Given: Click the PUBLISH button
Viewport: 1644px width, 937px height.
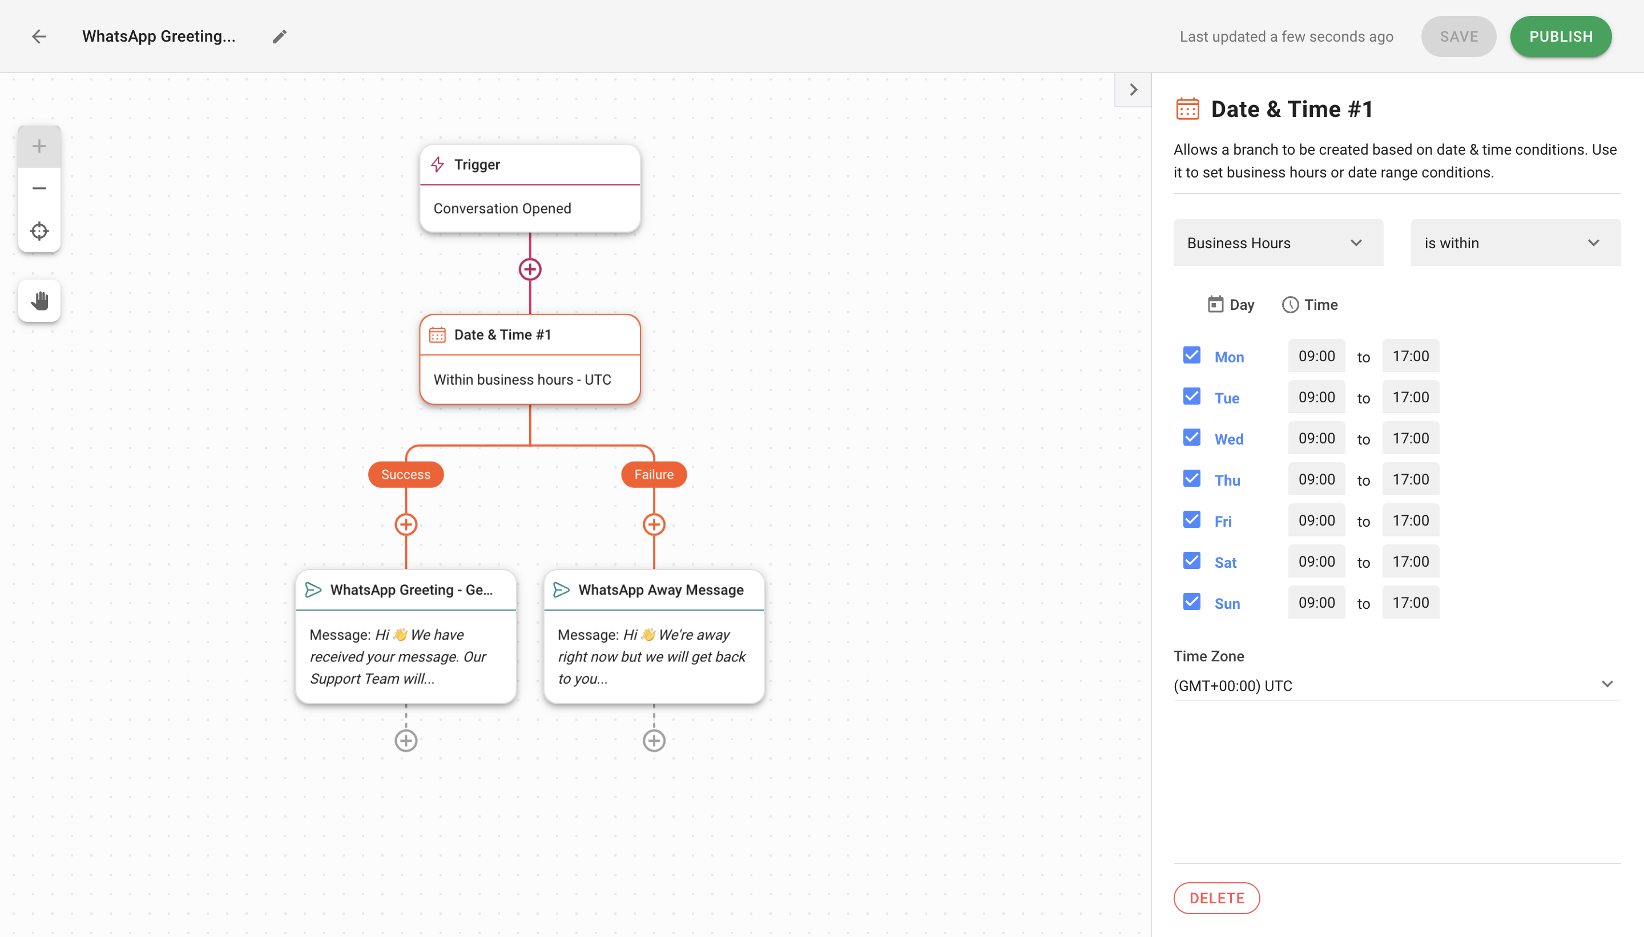Looking at the screenshot, I should tap(1561, 36).
